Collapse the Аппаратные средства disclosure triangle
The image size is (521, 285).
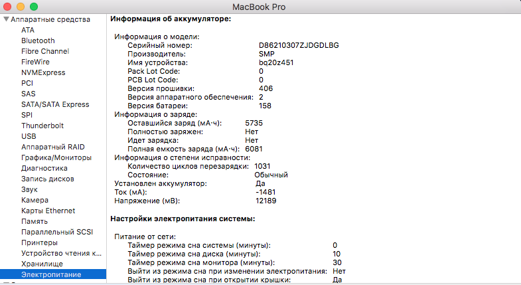pos(6,19)
